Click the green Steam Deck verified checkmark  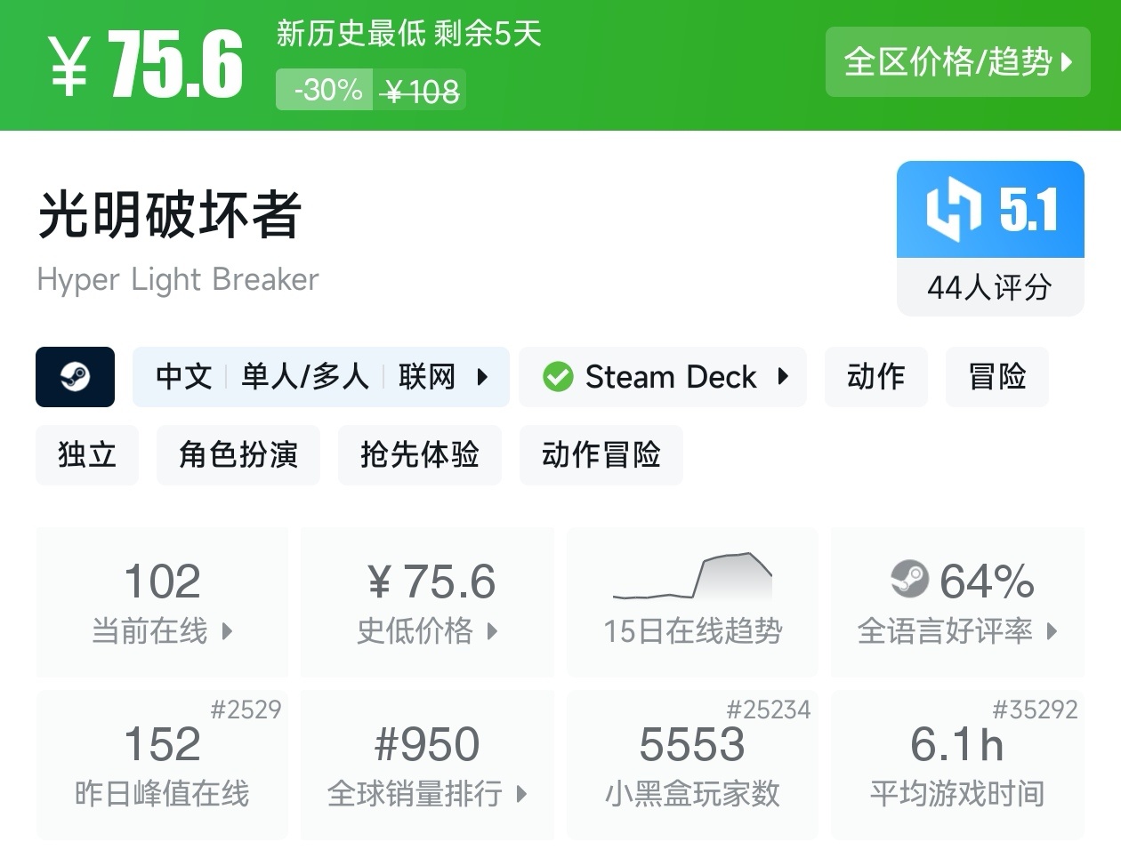tap(558, 377)
